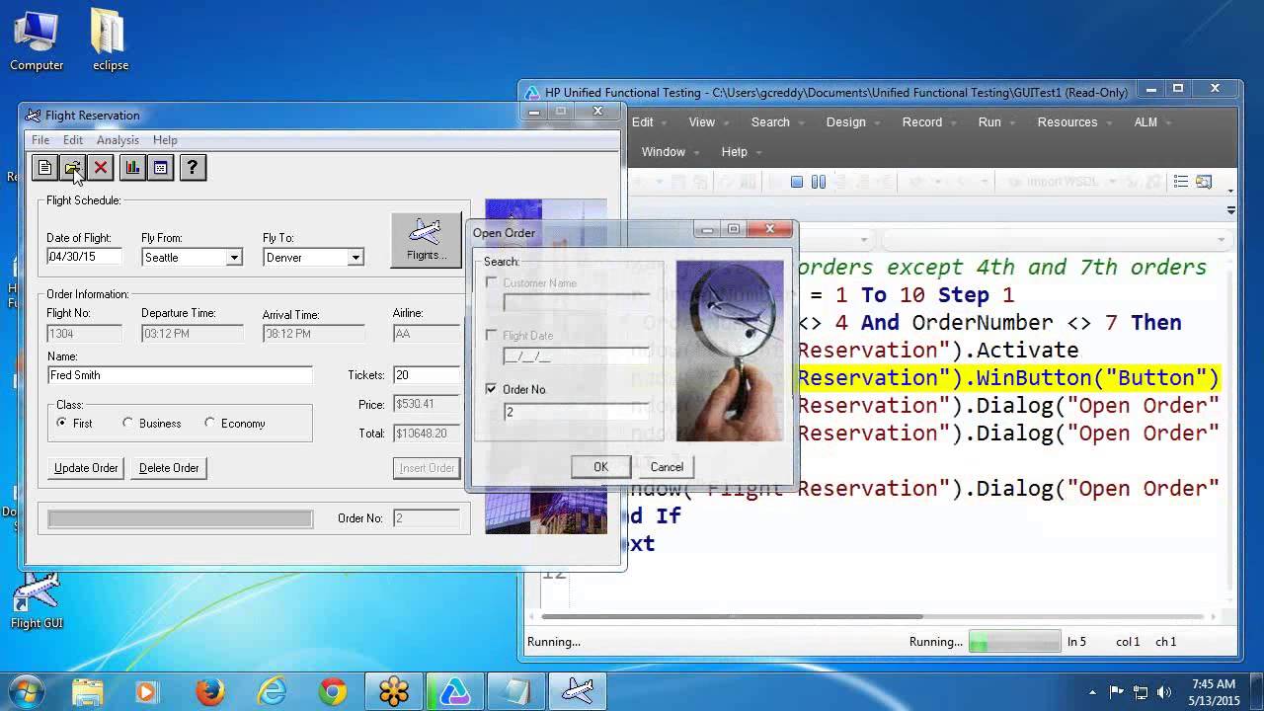
Task: Open the Fly From dropdown
Action: pyautogui.click(x=234, y=258)
